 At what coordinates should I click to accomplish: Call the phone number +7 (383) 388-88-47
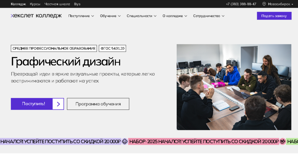tap(241, 4)
